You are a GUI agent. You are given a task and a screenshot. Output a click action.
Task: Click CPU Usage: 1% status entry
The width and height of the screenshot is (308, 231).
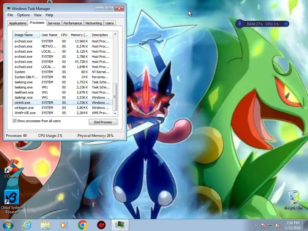click(x=50, y=136)
